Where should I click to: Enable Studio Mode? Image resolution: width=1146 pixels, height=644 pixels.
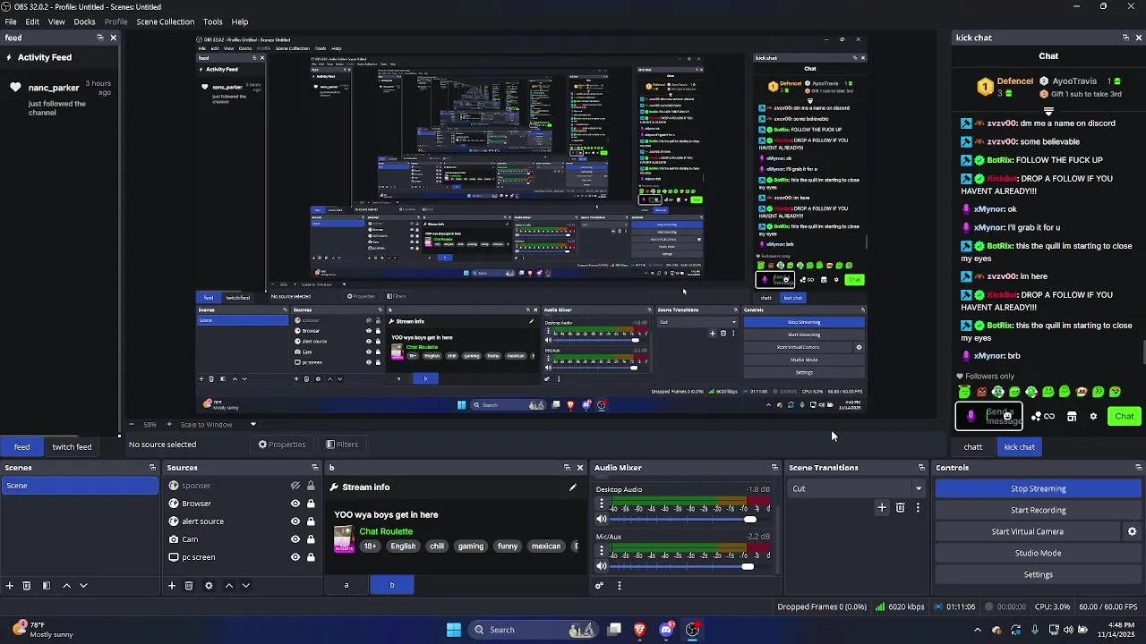coord(1039,553)
